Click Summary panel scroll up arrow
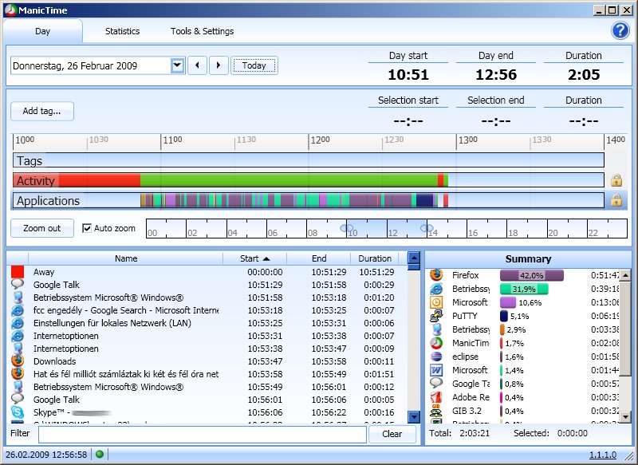 tap(625, 275)
